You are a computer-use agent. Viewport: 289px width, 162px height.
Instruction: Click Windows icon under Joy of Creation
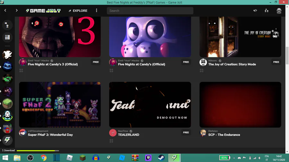(x=202, y=70)
